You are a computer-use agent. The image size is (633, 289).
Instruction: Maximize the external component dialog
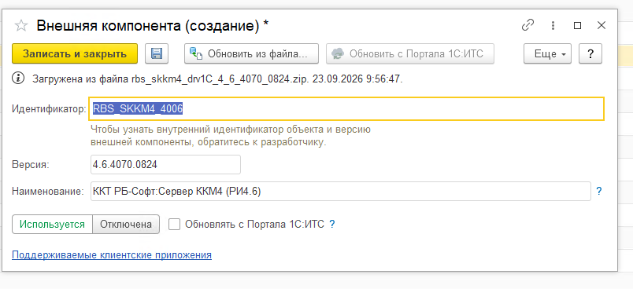(x=577, y=26)
